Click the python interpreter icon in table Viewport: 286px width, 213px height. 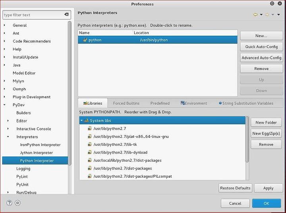click(x=85, y=40)
